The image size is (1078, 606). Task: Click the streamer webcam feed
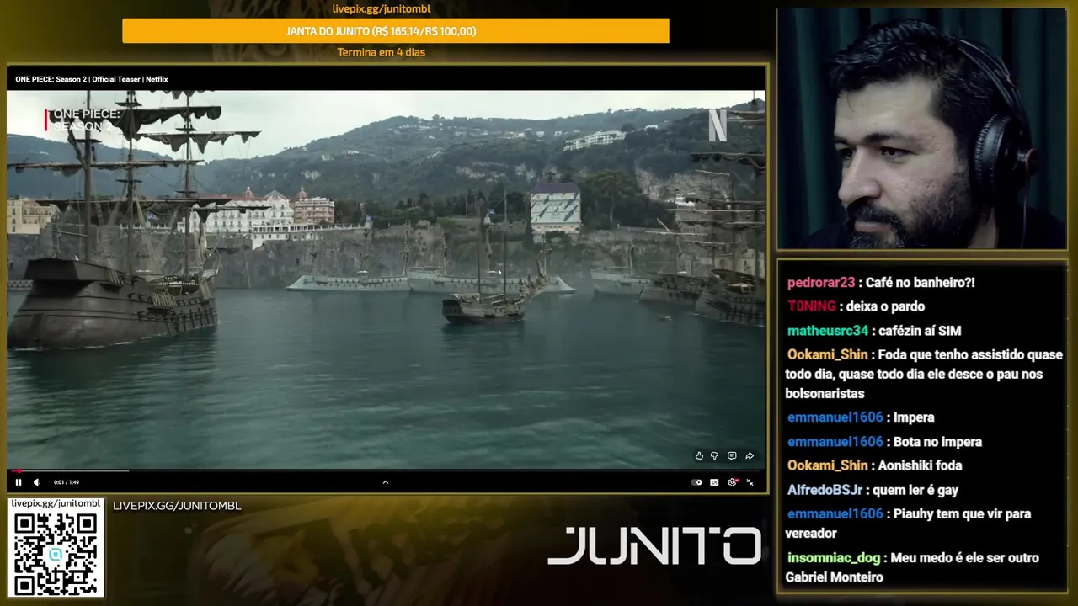pos(921,129)
